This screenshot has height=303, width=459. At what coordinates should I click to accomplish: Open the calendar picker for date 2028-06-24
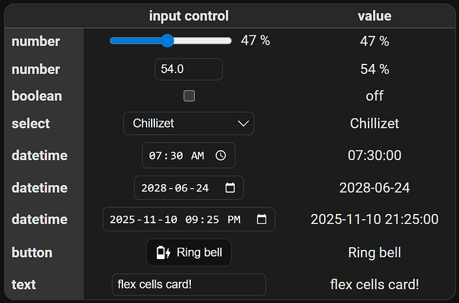coord(230,188)
